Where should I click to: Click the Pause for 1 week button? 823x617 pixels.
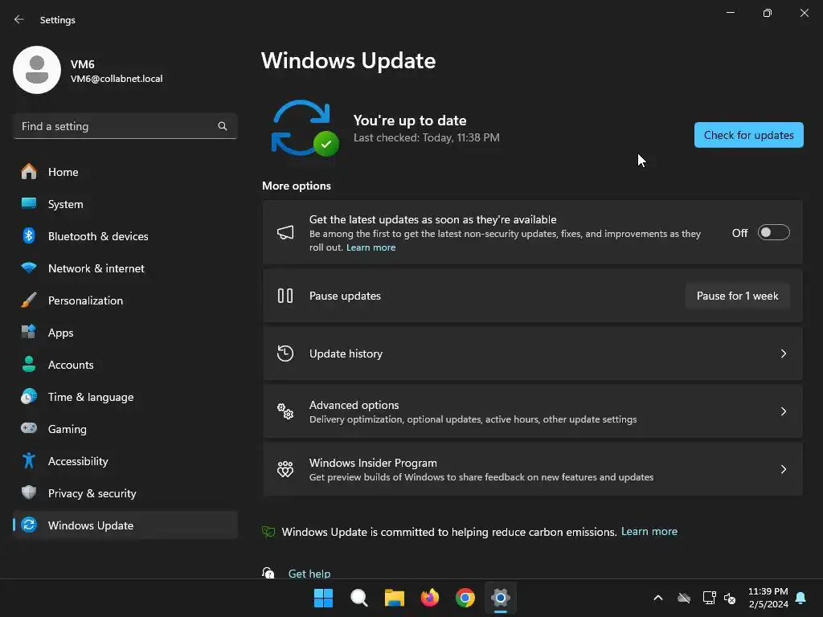738,296
